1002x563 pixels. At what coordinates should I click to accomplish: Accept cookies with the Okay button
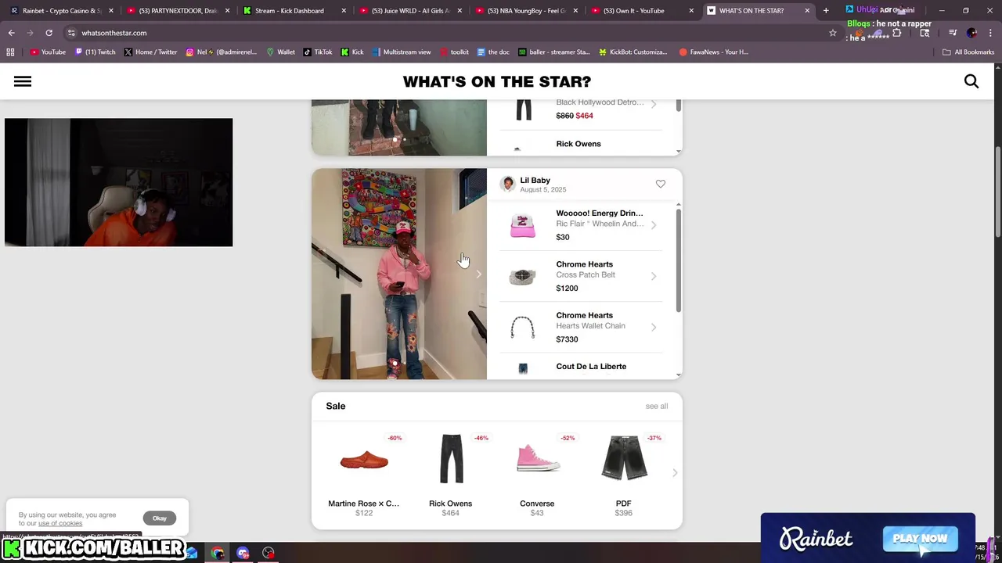pyautogui.click(x=160, y=518)
